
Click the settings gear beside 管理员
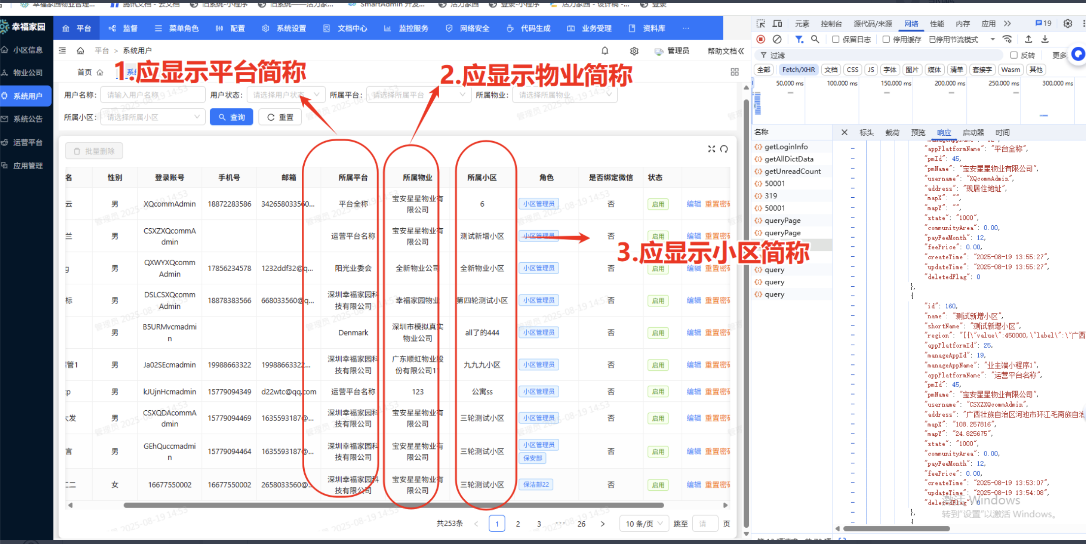[x=634, y=51]
